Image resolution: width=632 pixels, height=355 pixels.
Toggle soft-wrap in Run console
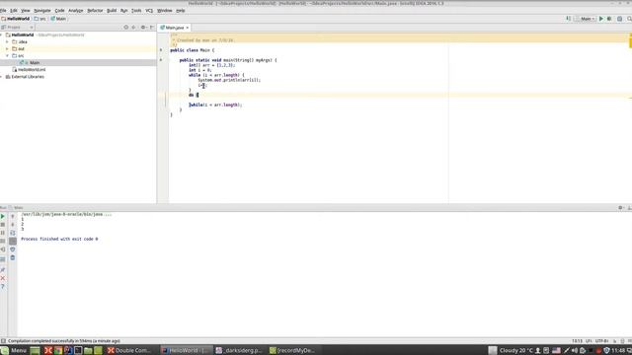pyautogui.click(x=13, y=233)
